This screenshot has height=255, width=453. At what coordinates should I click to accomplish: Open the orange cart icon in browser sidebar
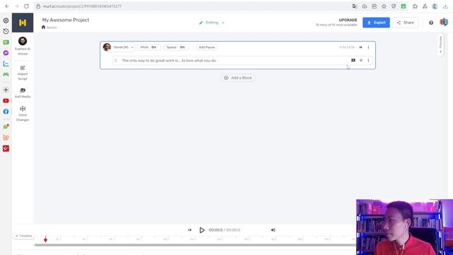pyautogui.click(x=6, y=137)
